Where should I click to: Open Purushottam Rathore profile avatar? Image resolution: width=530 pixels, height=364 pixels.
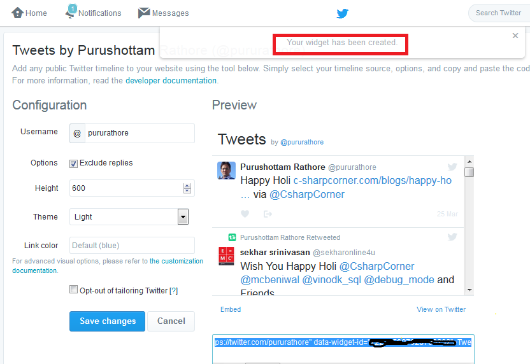point(226,171)
